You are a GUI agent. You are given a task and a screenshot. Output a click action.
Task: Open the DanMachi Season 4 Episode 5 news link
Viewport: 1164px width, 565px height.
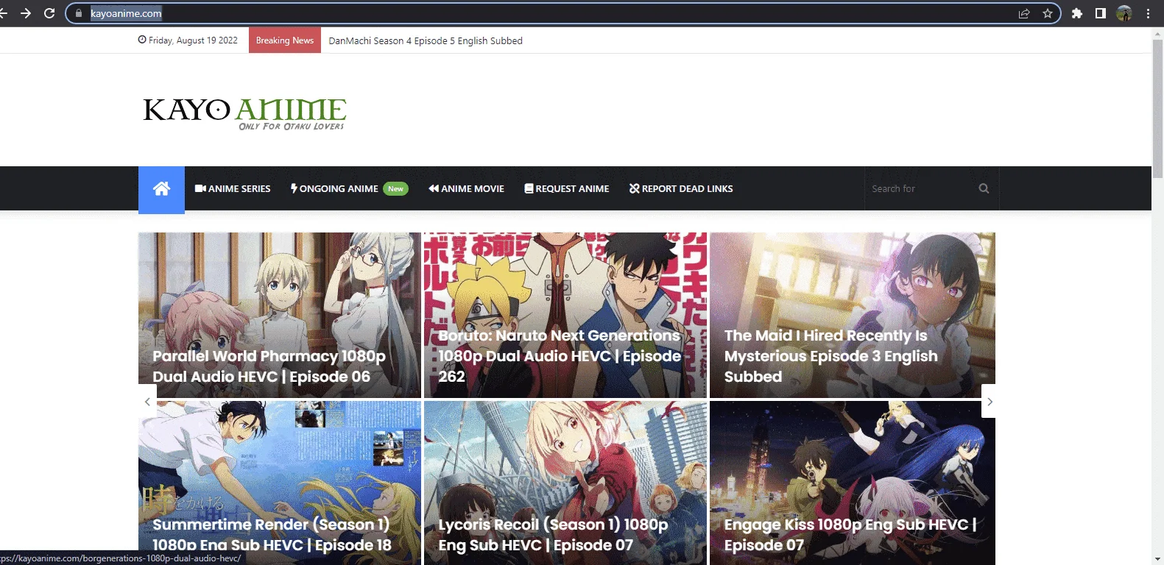(426, 40)
